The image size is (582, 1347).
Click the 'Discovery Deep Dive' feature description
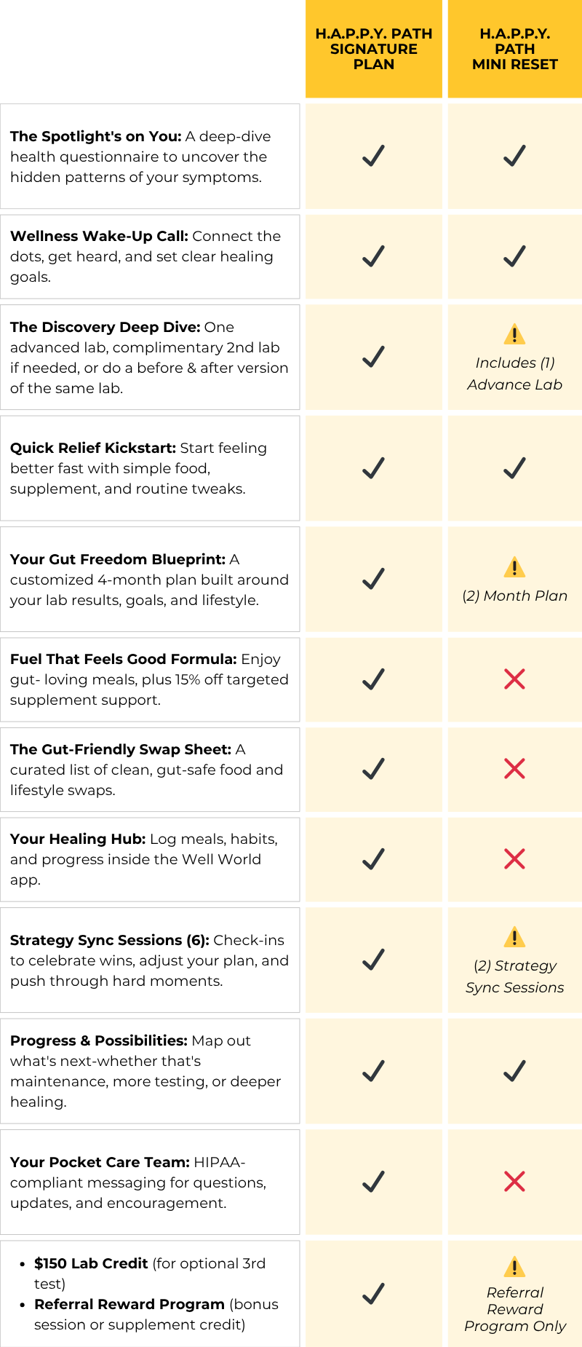coord(149,358)
